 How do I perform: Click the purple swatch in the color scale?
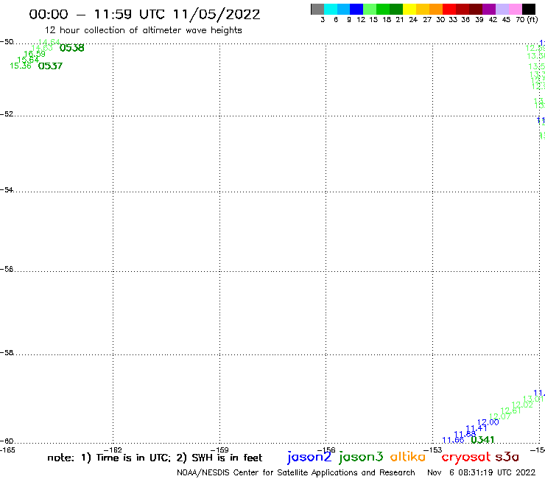(x=489, y=10)
